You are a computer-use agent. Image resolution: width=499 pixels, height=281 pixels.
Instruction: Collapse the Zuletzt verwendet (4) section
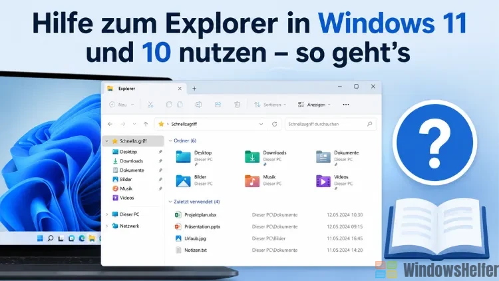[170, 202]
